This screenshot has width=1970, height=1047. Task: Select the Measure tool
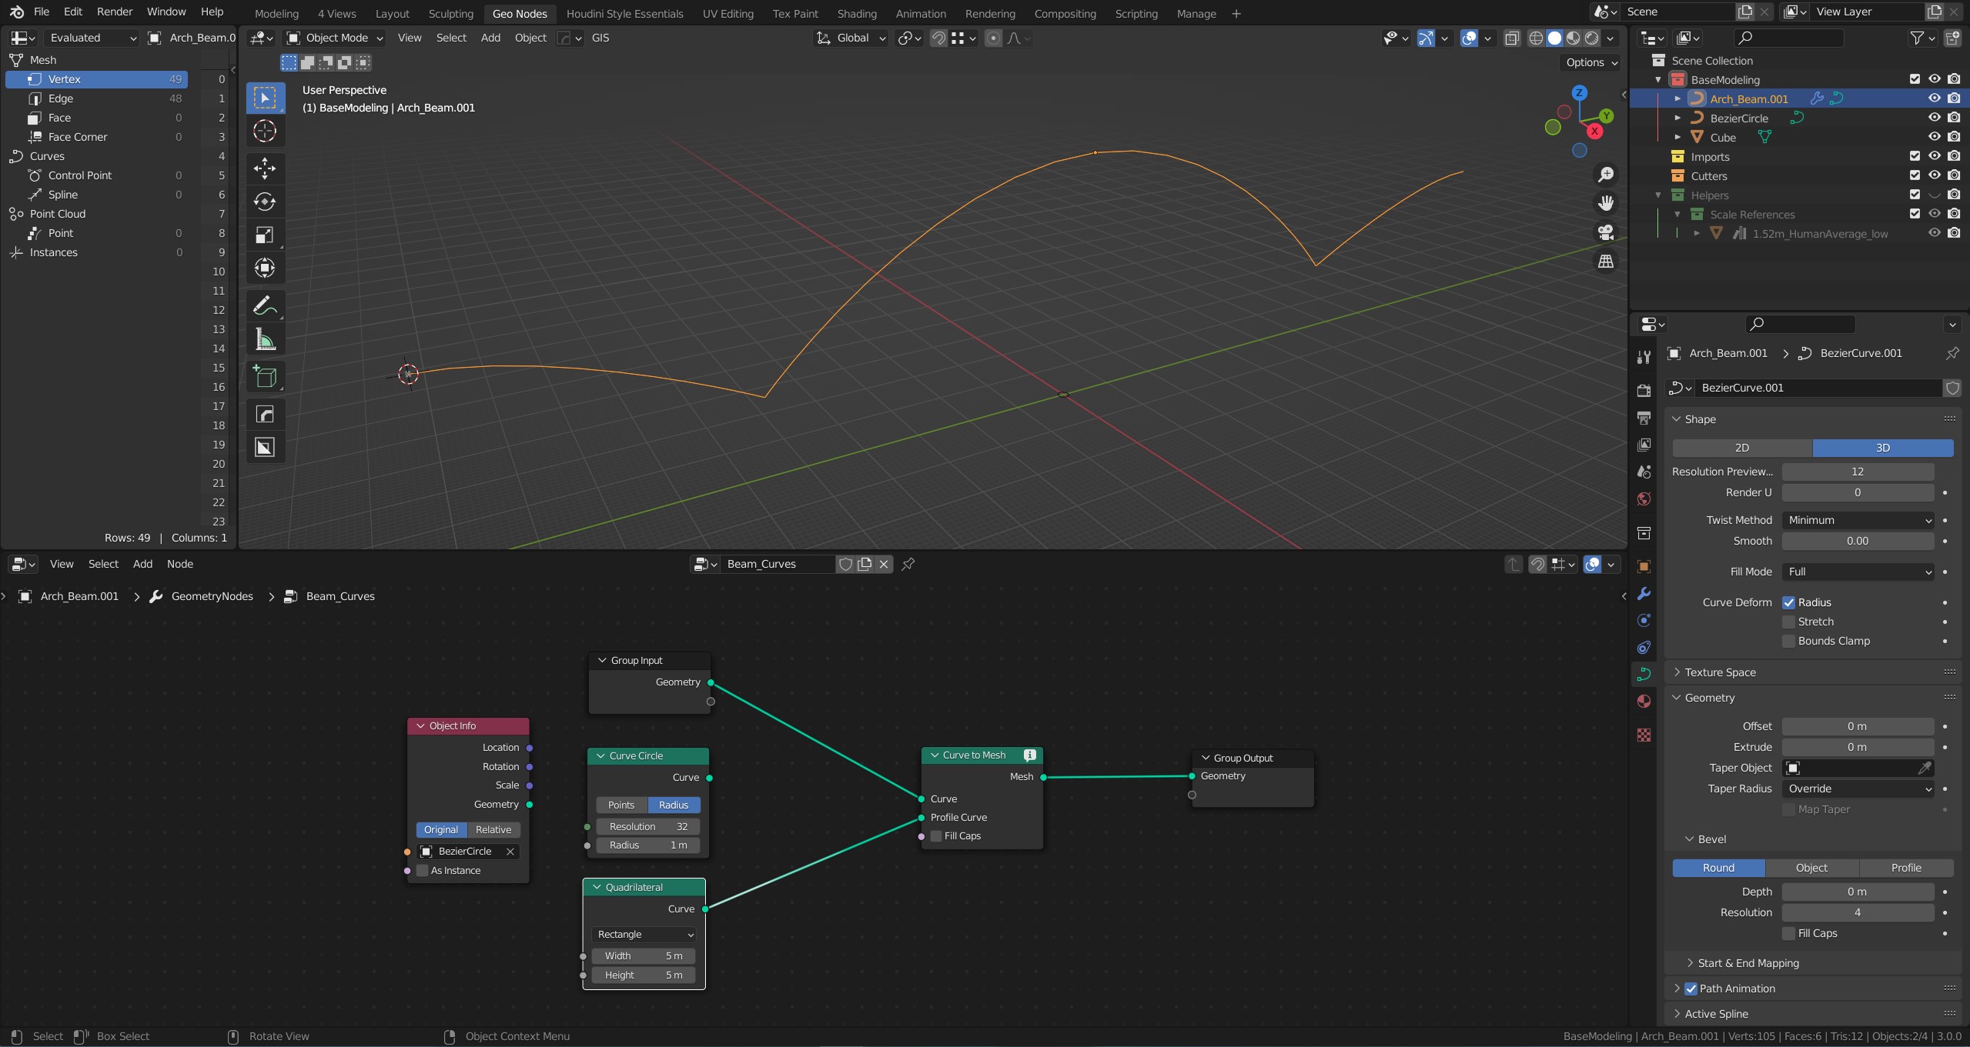pyautogui.click(x=265, y=339)
